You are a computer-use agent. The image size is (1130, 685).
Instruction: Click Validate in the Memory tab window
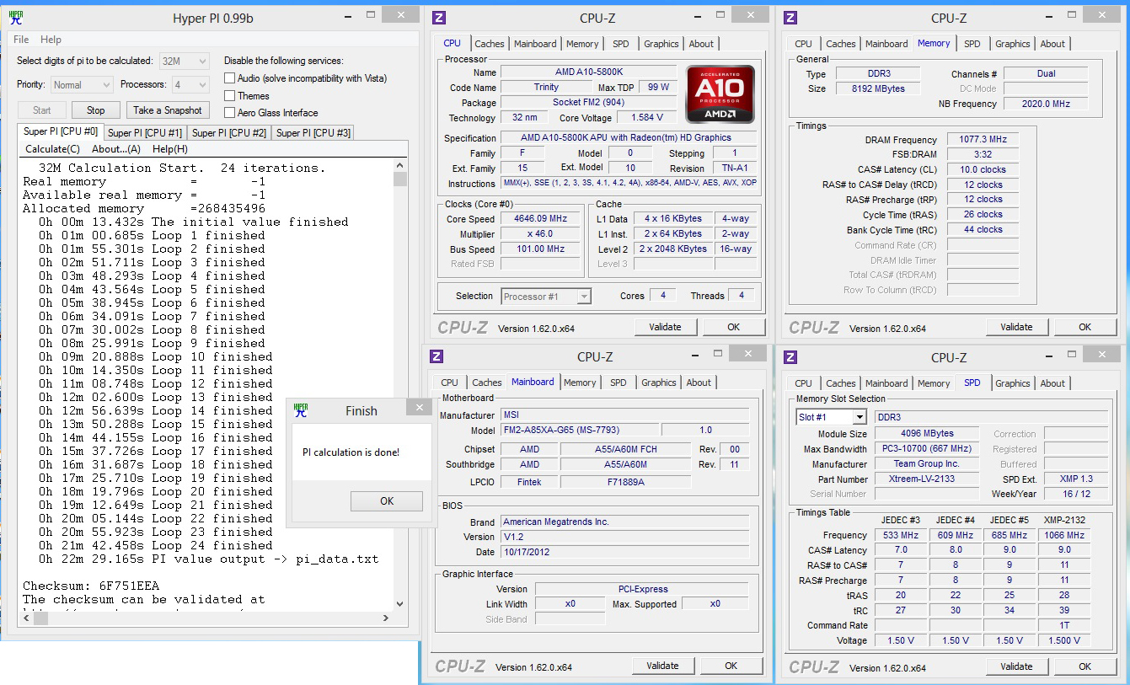coord(1016,327)
